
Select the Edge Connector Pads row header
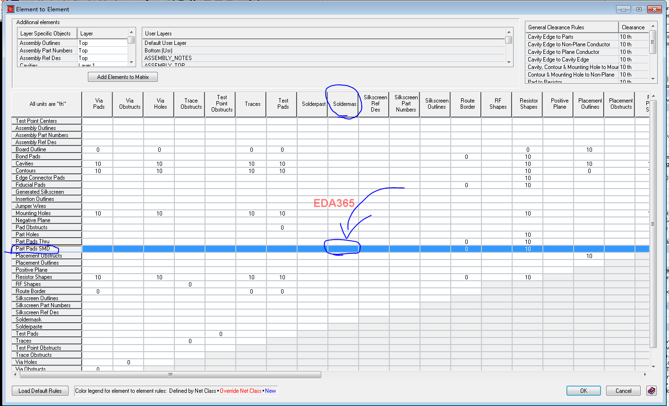(x=47, y=178)
